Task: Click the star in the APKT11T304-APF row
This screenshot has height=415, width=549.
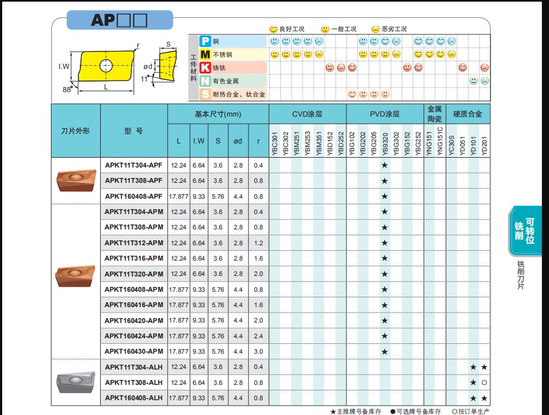Action: point(384,165)
